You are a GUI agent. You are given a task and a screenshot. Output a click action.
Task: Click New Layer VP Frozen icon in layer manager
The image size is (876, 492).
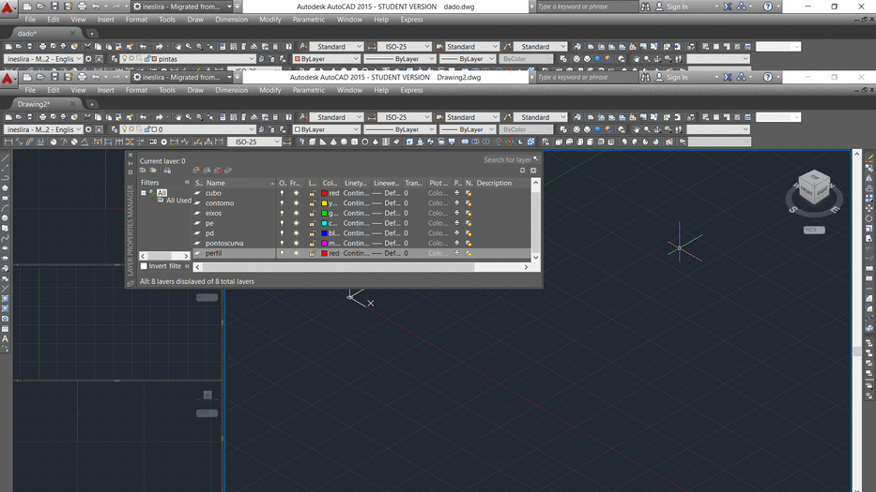pyautogui.click(x=207, y=171)
